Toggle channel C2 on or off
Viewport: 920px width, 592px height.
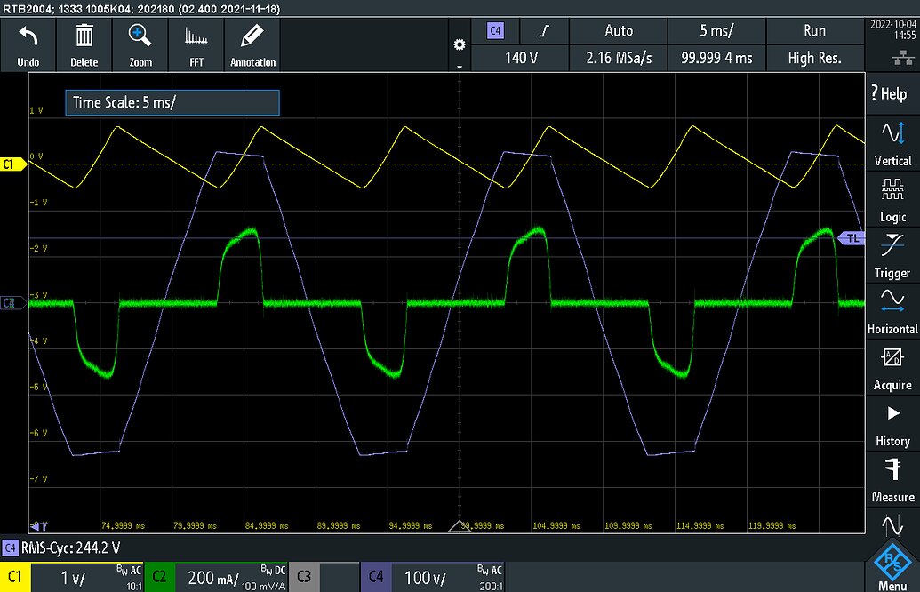pyautogui.click(x=160, y=577)
